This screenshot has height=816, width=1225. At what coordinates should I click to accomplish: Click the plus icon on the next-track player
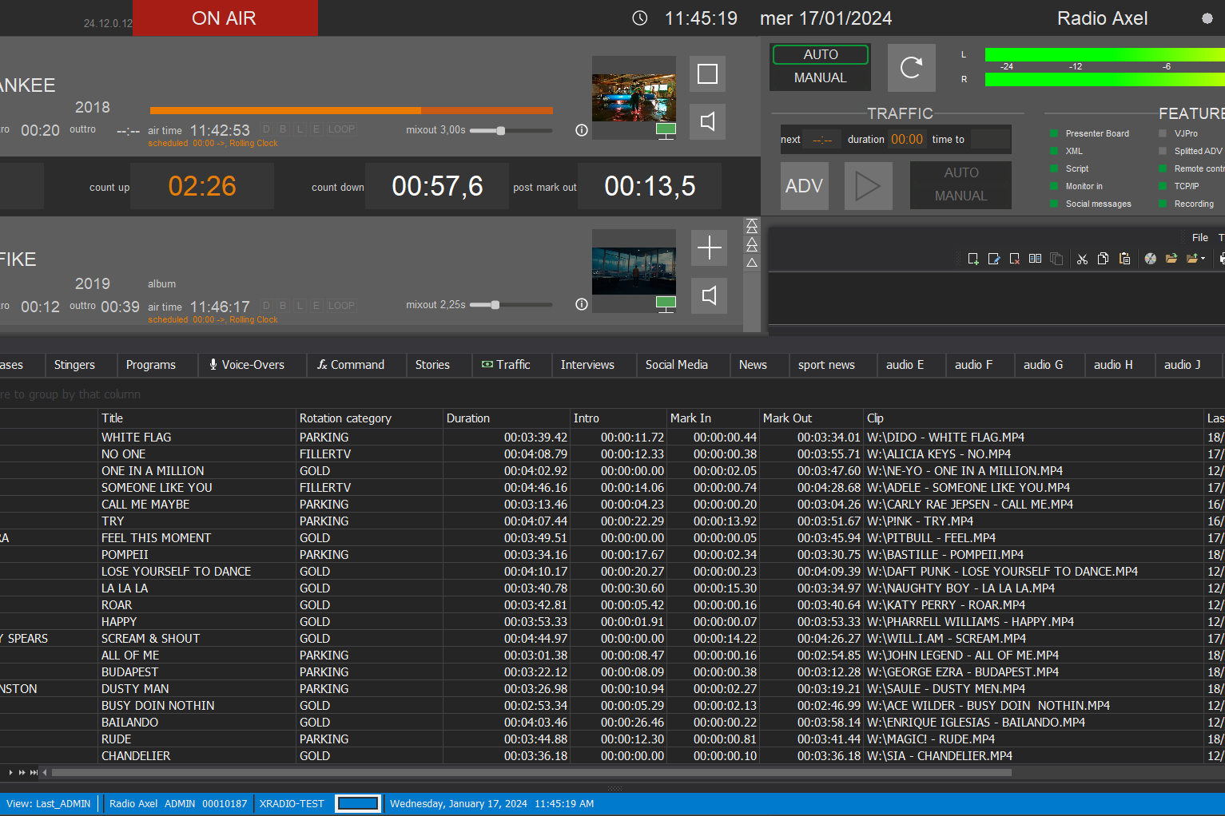(709, 248)
